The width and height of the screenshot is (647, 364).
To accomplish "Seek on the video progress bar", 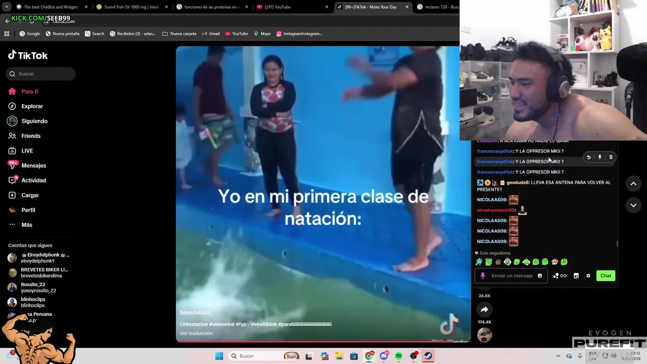I will tap(323, 341).
